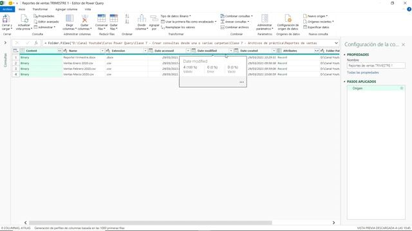Viewport: 412px width, 231px height.
Task: Click the fx formula icon
Action: point(36,43)
